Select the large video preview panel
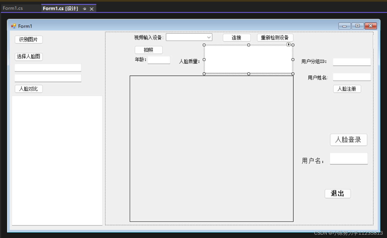This screenshot has height=238, width=387. click(211, 148)
